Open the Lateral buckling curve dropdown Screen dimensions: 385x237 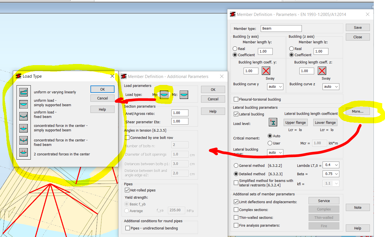[x=275, y=152]
